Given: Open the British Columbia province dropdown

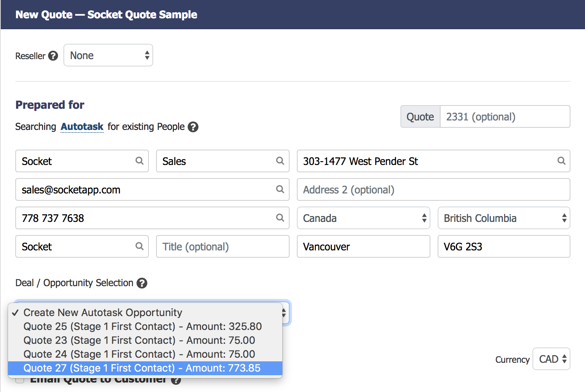Looking at the screenshot, I should 504,218.
